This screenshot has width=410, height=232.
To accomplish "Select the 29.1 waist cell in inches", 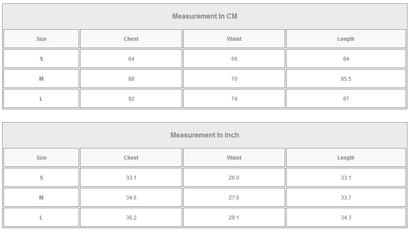I will (234, 218).
